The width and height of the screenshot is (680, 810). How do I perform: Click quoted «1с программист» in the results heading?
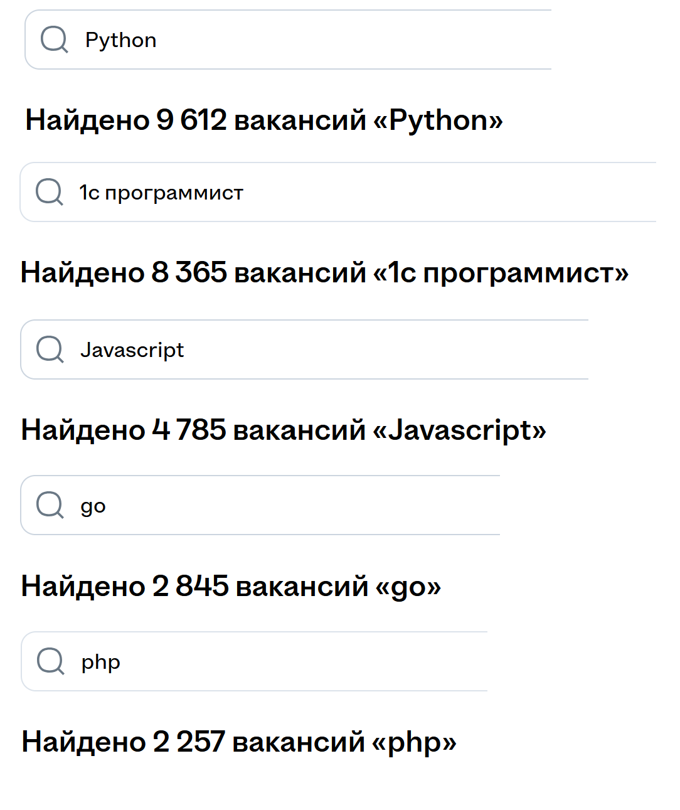[501, 273]
